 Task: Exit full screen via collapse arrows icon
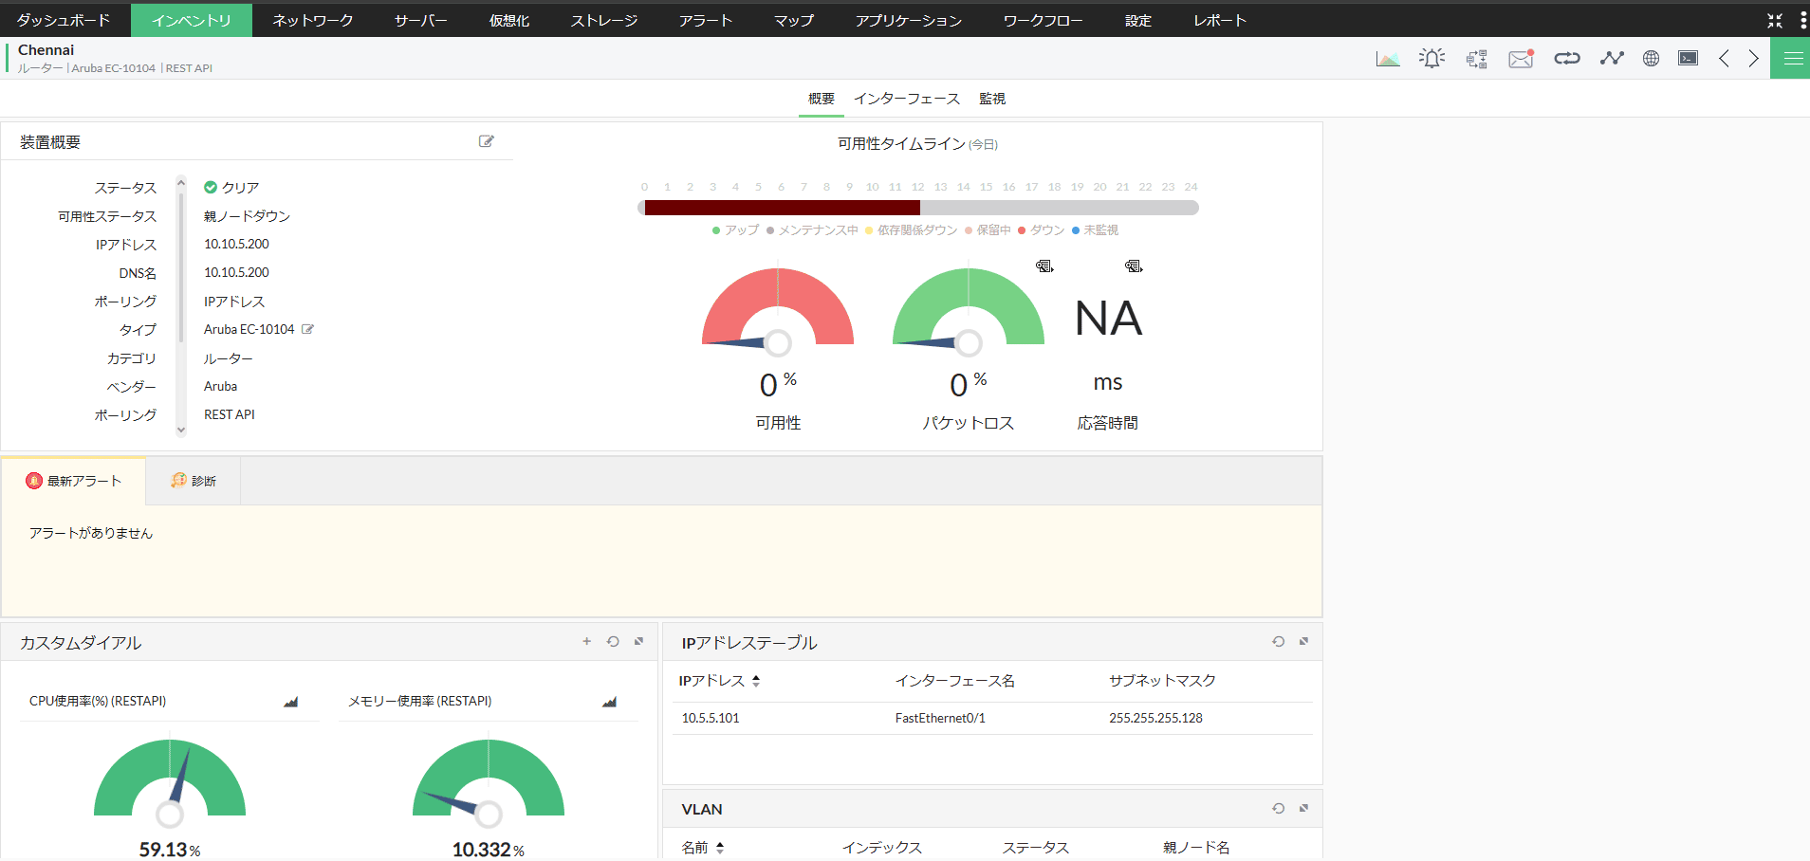(x=1775, y=20)
